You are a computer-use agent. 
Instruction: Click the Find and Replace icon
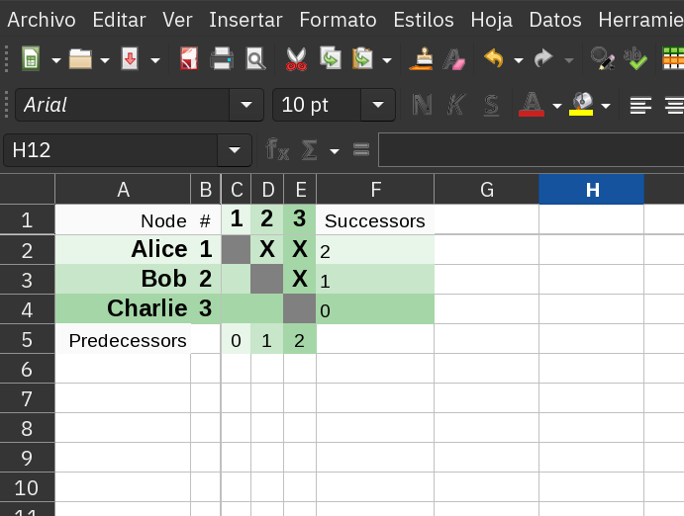coord(600,59)
